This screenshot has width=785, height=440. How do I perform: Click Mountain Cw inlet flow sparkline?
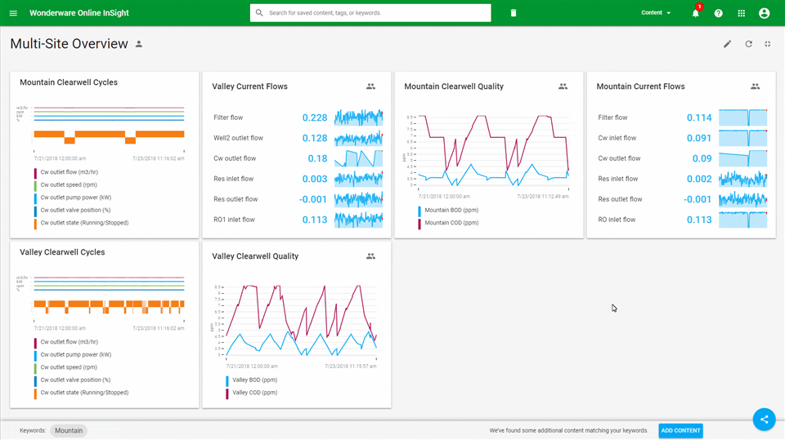[743, 138]
